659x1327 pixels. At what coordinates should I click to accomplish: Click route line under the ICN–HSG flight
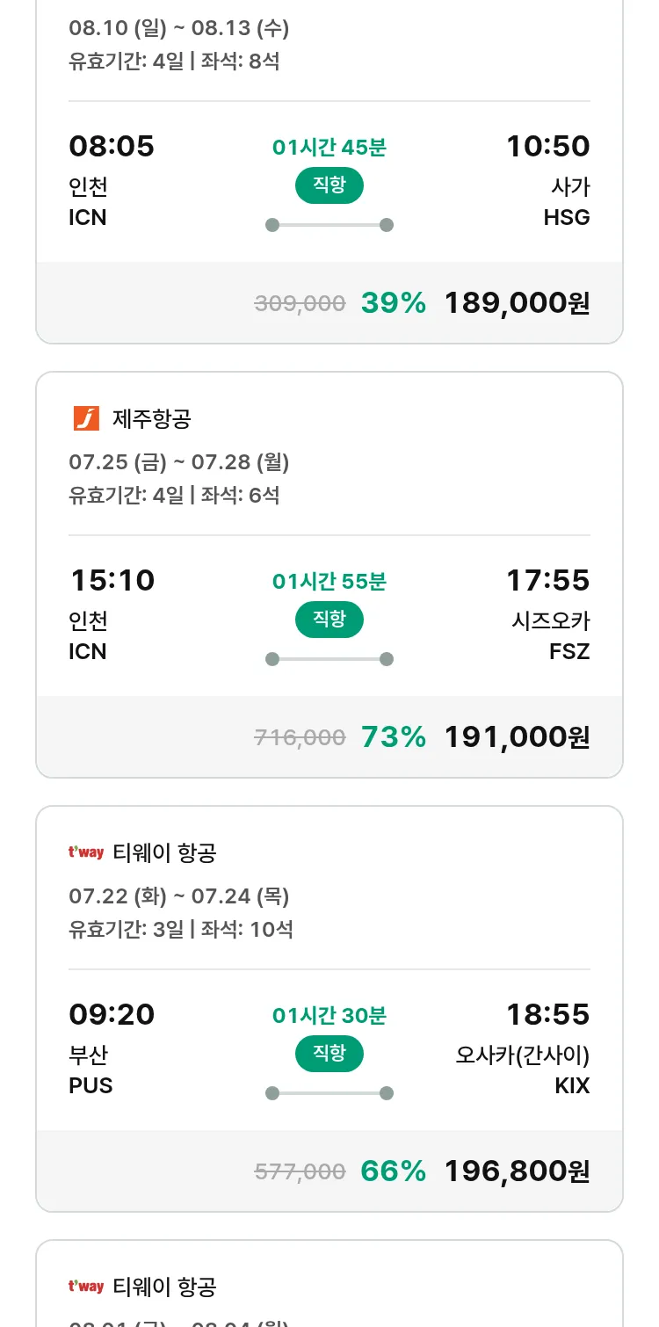point(329,225)
